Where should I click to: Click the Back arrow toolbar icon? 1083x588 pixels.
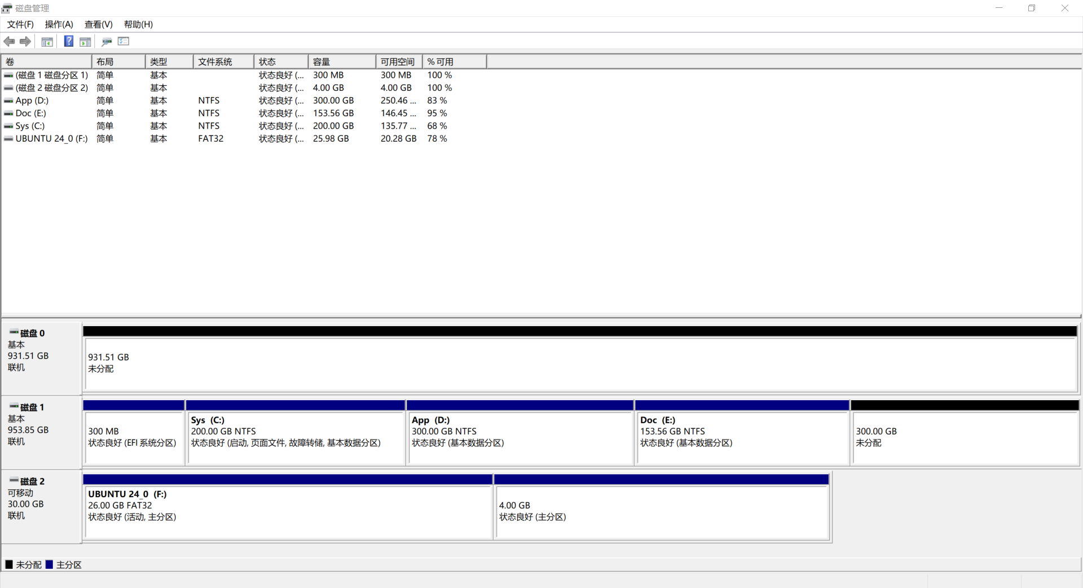9,41
